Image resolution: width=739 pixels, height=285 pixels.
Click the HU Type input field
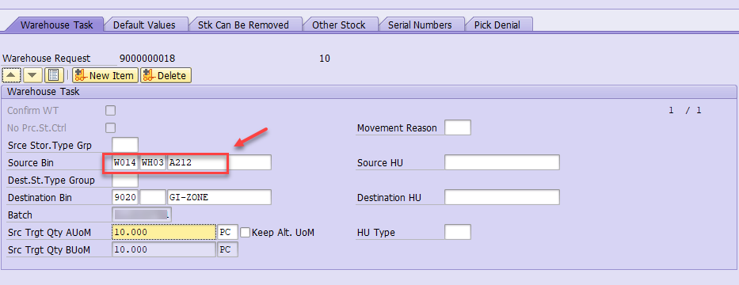[458, 232]
